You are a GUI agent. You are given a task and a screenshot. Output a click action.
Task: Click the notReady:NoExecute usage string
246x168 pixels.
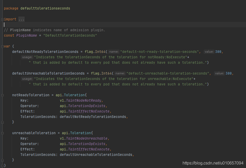click(111, 57)
